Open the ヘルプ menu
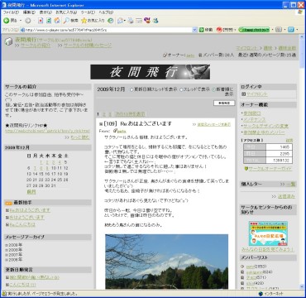Viewport: 306px width, 298px height. (x=106, y=12)
